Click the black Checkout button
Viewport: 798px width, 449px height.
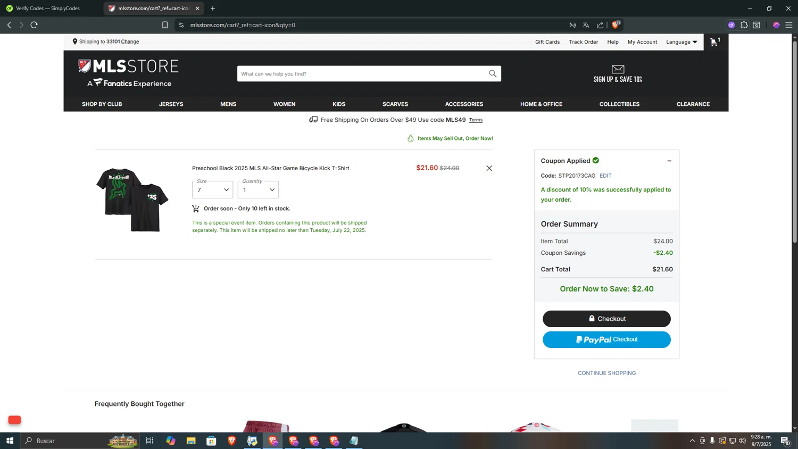click(606, 319)
